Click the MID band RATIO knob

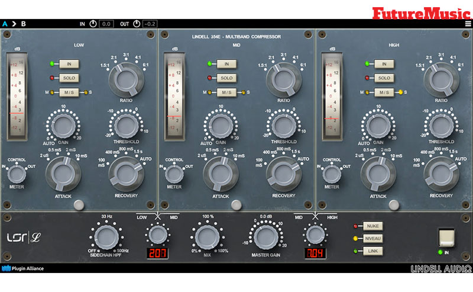284,80
